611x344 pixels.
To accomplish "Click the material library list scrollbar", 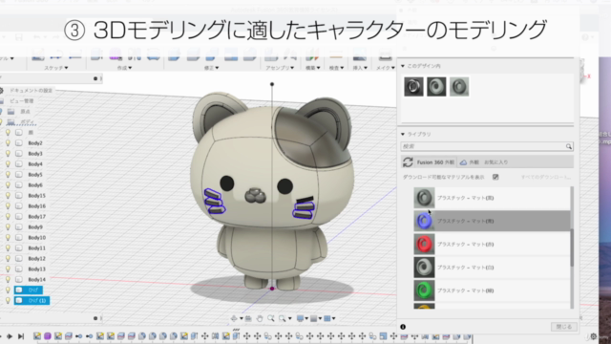I will pos(572,247).
